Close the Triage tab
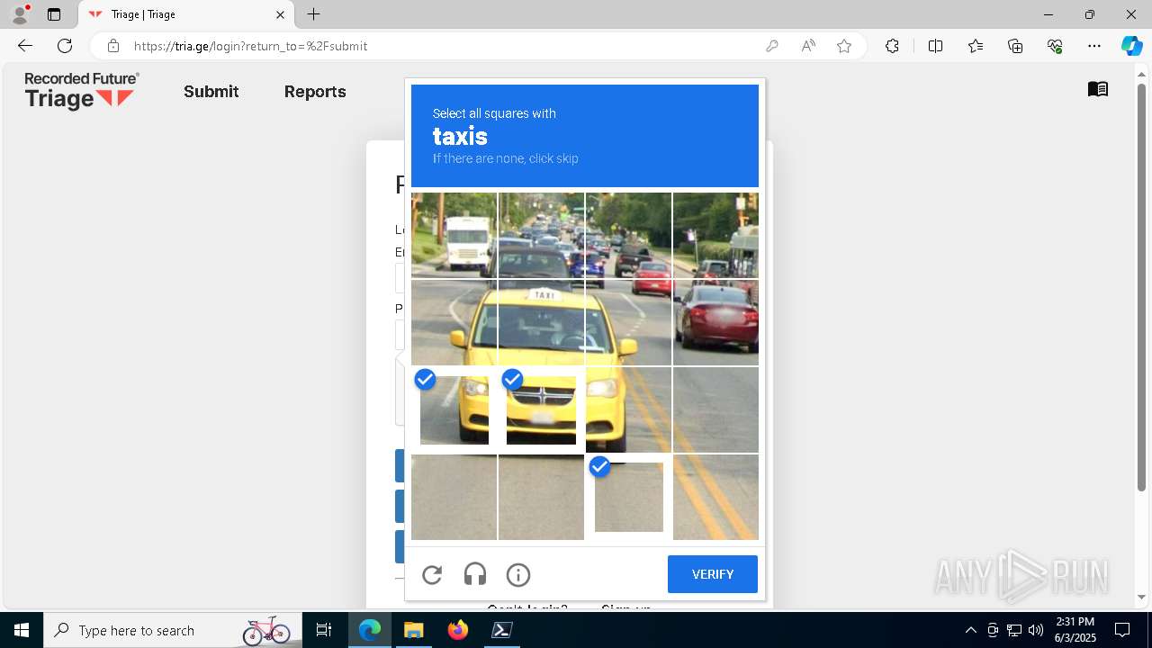1152x648 pixels. 280,14
